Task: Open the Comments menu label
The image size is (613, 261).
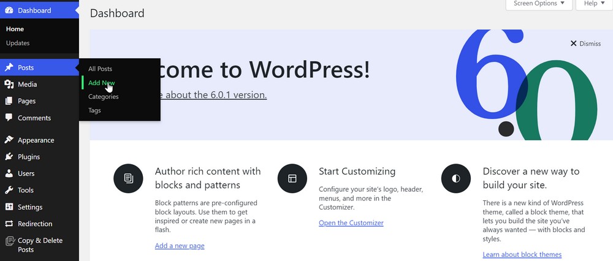Action: click(x=34, y=118)
